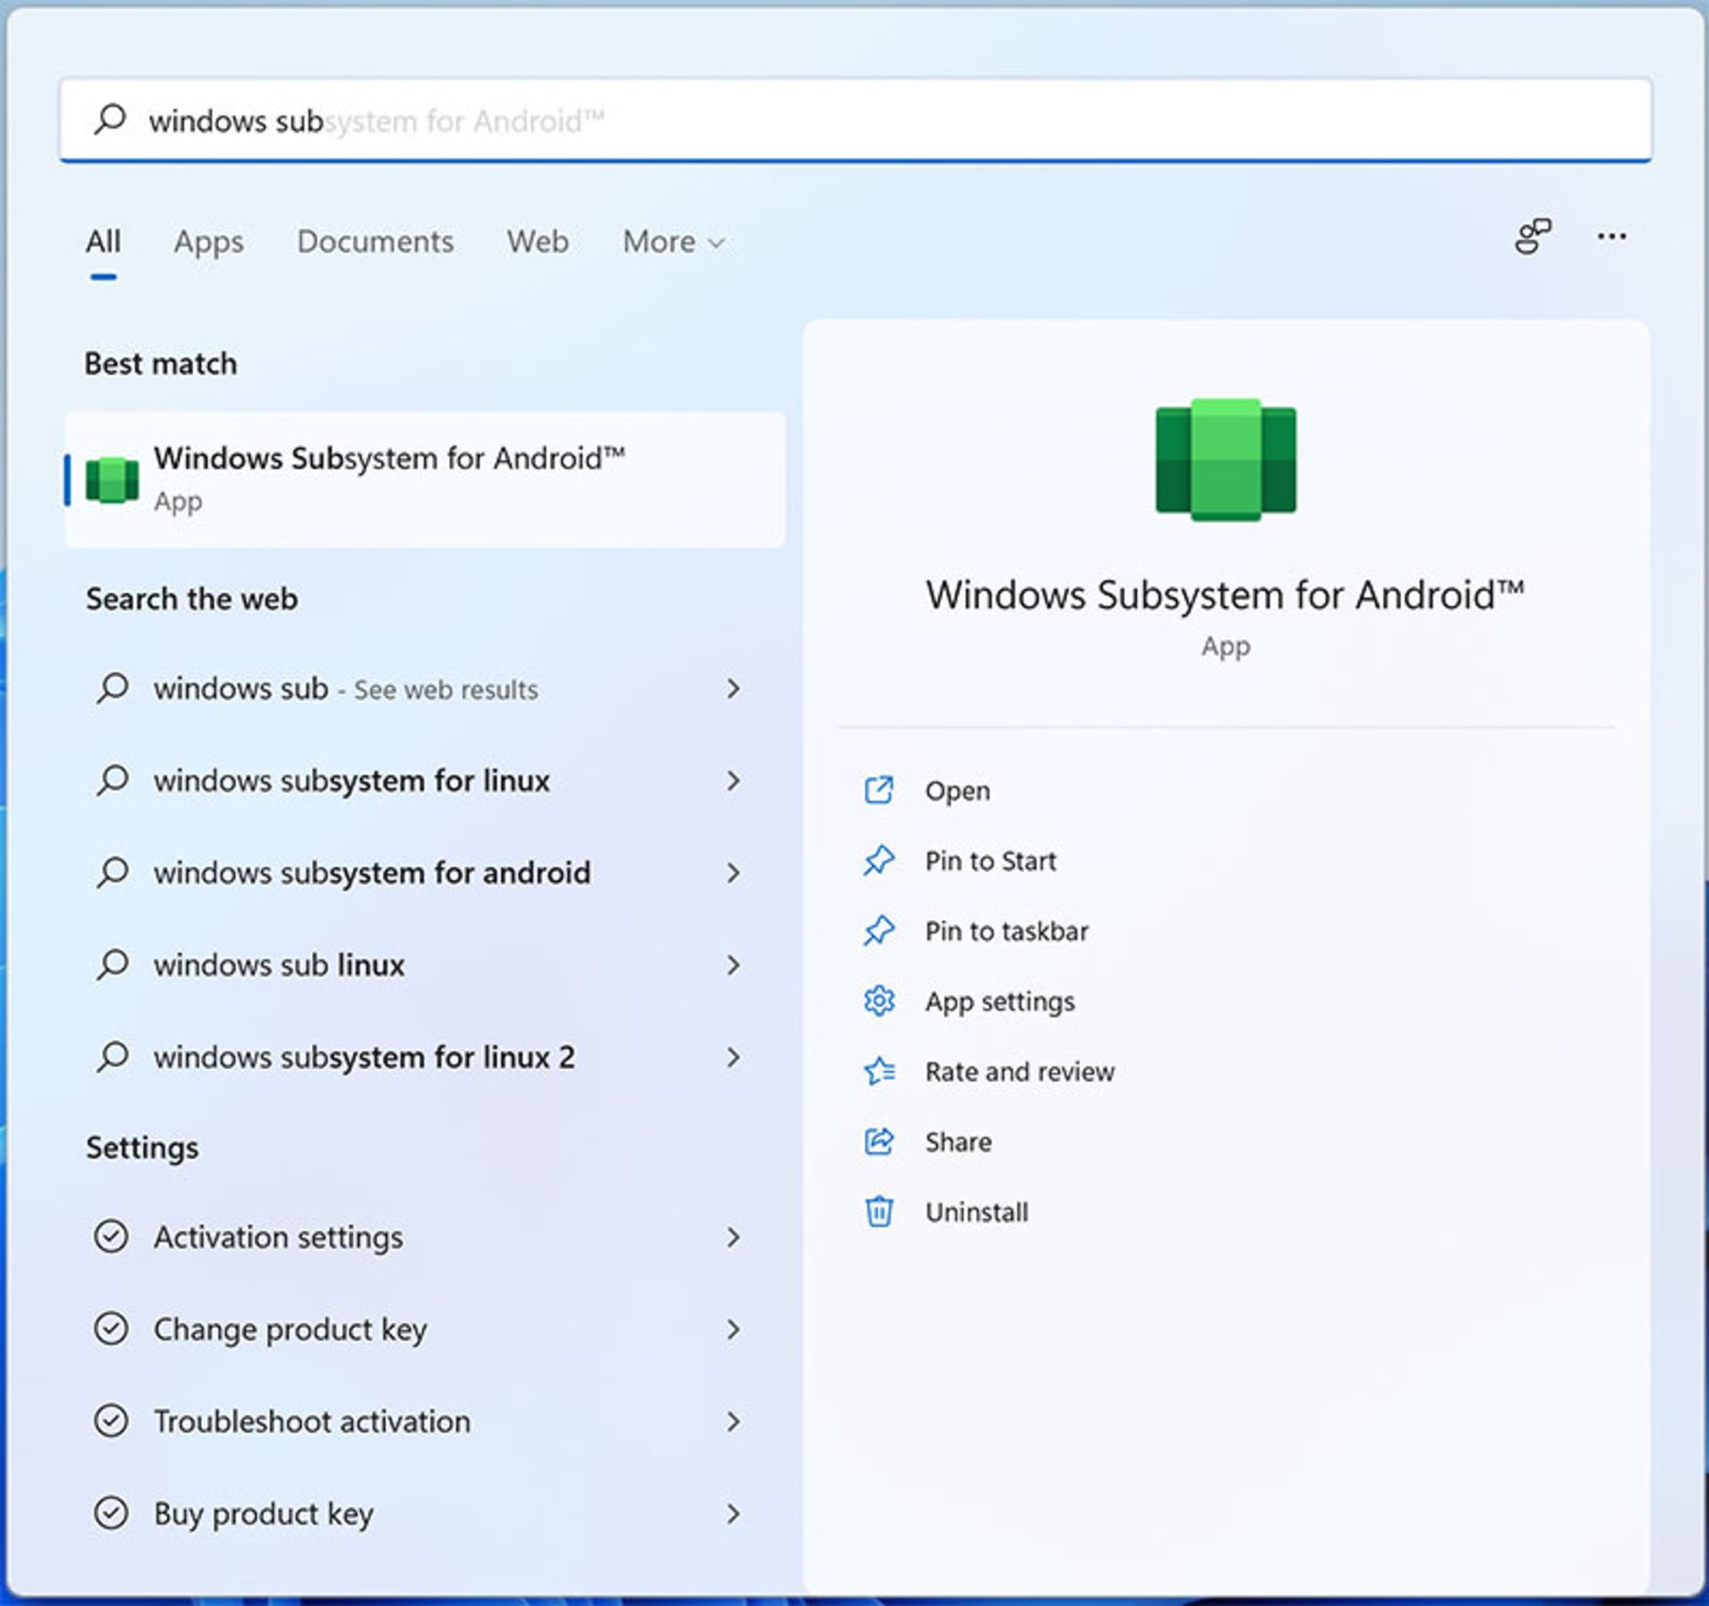1709x1606 pixels.
Task: Select Rate and review
Action: 1020,1072
